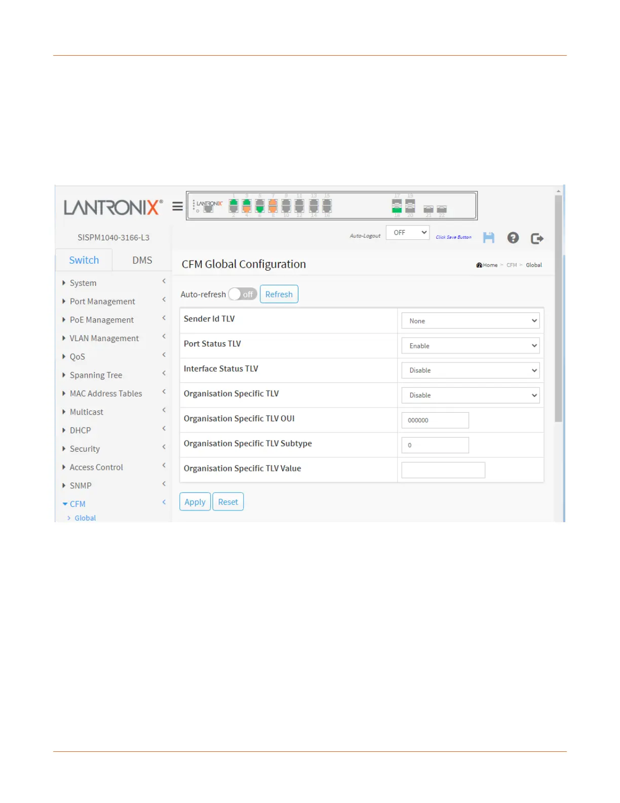Click SFP port 21 on device panel
The image size is (620, 803).
pyautogui.click(x=429, y=209)
